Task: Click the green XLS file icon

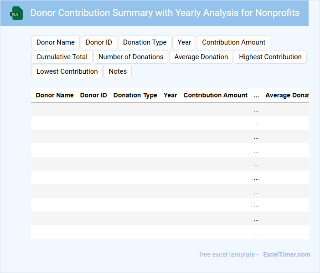Action: [x=16, y=13]
